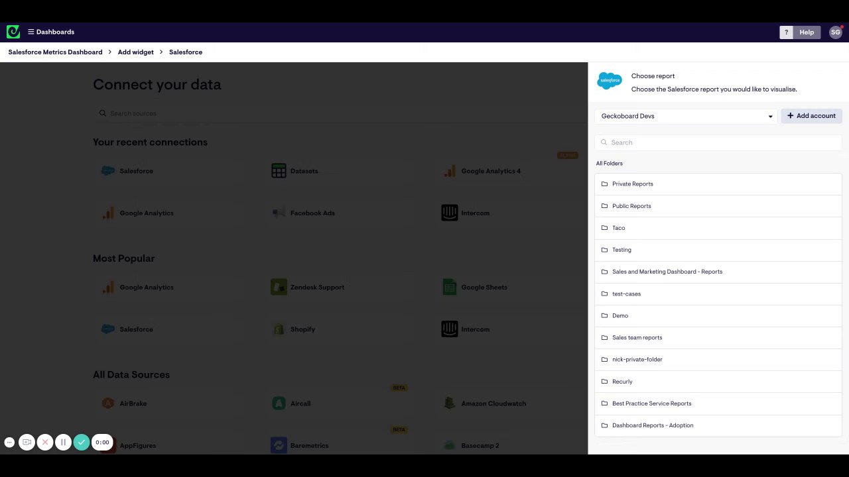Open the Private Reports folder
This screenshot has height=477, width=849.
[718, 184]
